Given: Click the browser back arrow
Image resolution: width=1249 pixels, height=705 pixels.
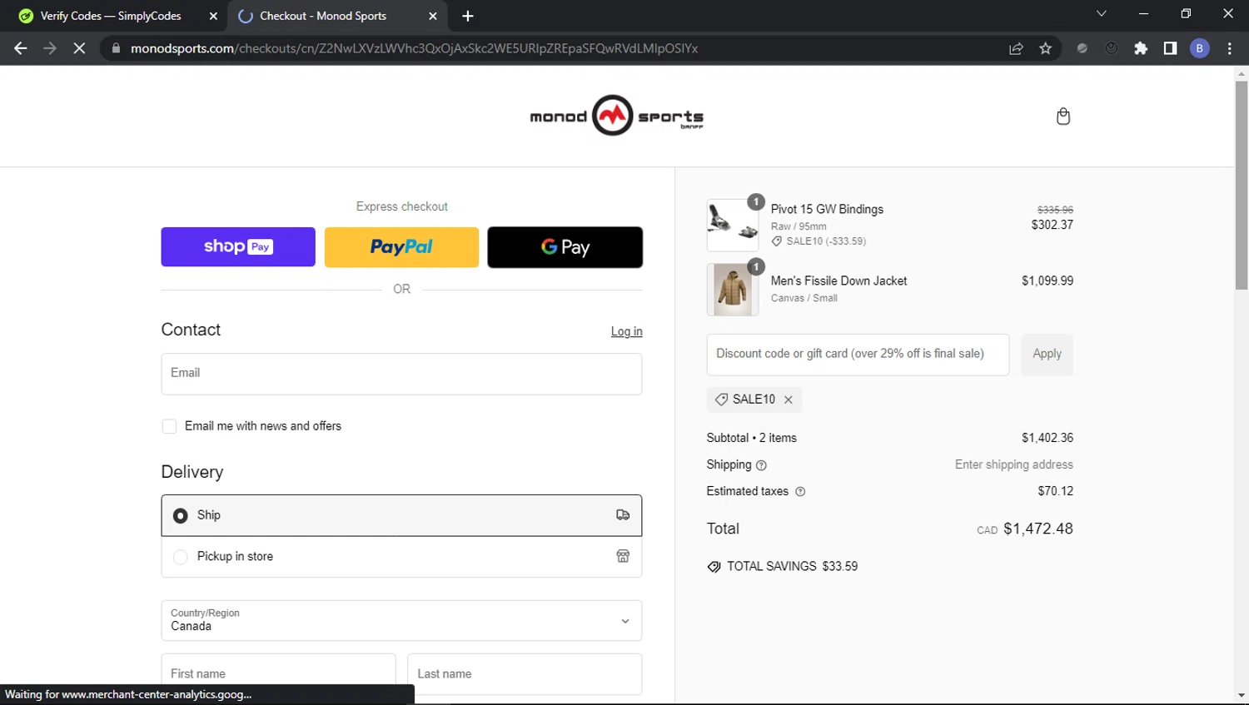Looking at the screenshot, I should pos(21,48).
